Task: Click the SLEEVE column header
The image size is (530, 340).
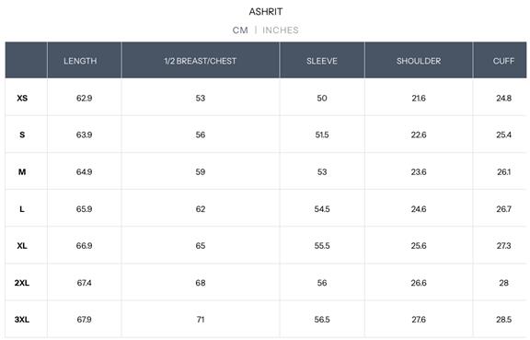Action: click(322, 61)
